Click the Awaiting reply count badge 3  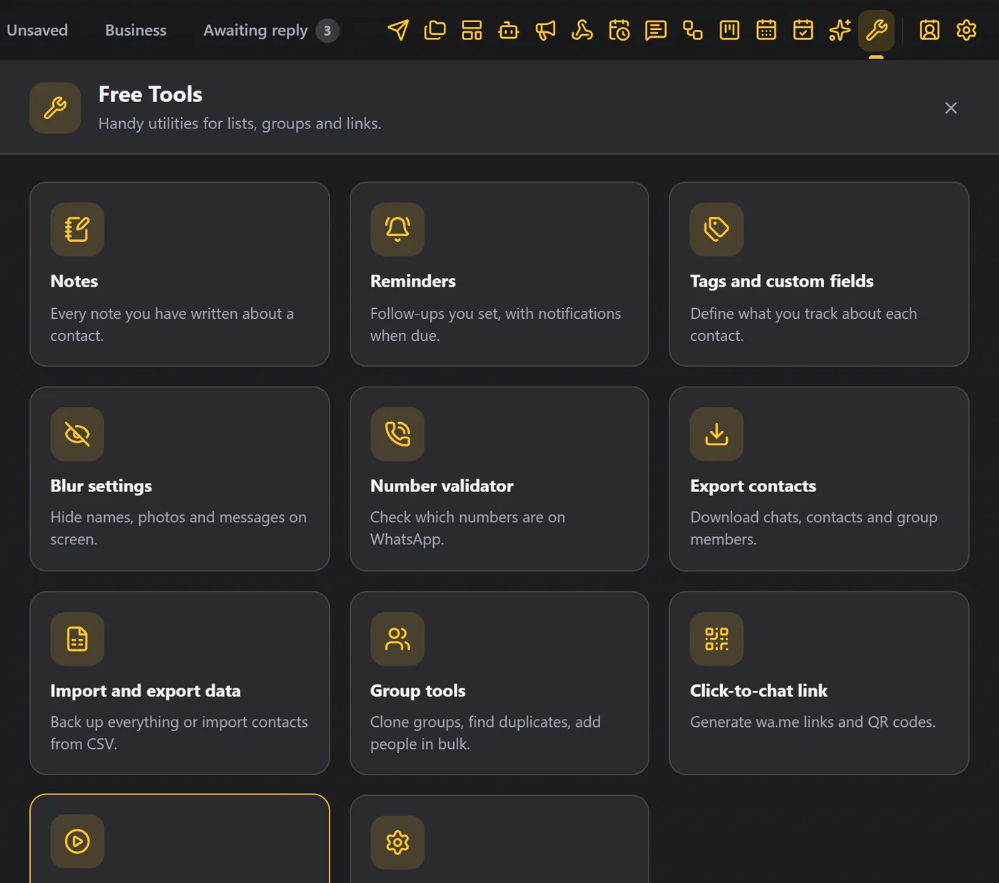point(328,31)
